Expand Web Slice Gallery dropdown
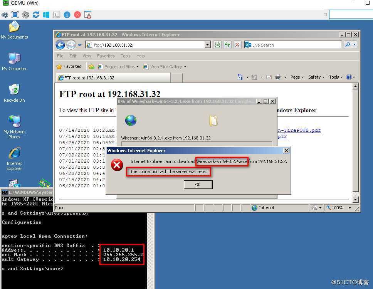 coord(185,67)
